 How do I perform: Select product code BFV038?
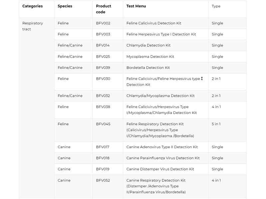point(103,107)
